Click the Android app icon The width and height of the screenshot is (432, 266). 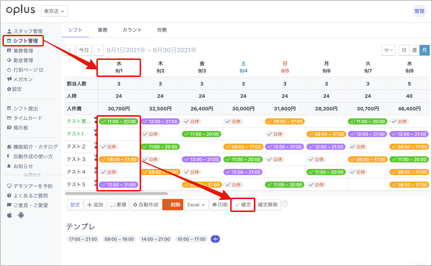click(x=21, y=215)
